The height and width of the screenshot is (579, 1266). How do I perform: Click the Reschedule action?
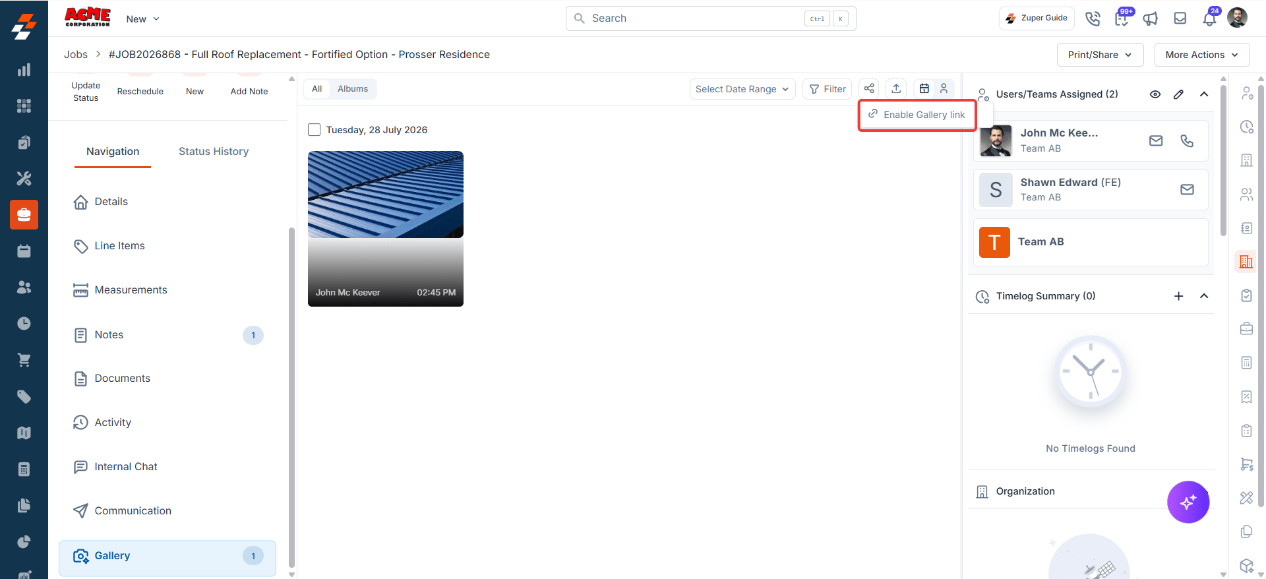click(140, 92)
